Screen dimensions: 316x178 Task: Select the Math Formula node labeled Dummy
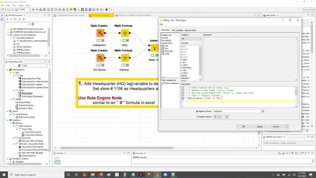[125, 58]
